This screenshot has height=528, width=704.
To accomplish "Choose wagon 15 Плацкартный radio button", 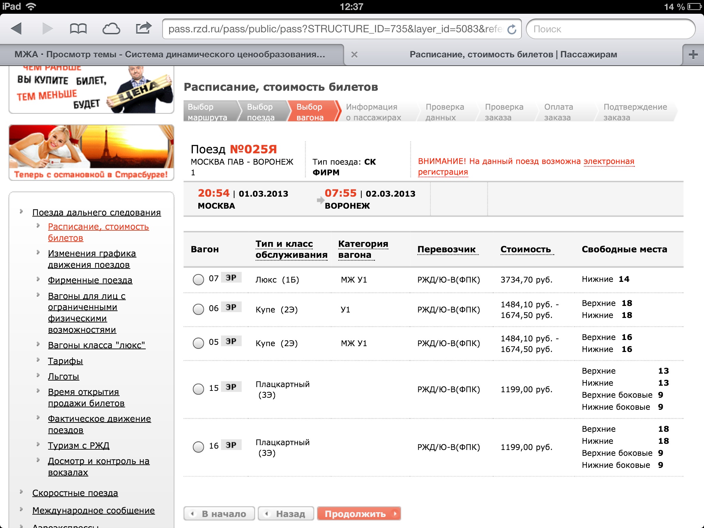I will coord(198,389).
